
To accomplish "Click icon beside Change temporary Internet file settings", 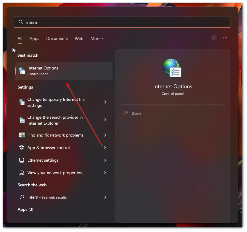I will [21, 102].
